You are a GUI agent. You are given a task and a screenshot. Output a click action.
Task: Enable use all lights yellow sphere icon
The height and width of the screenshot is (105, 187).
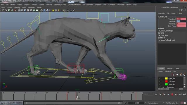click(x=53, y=10)
